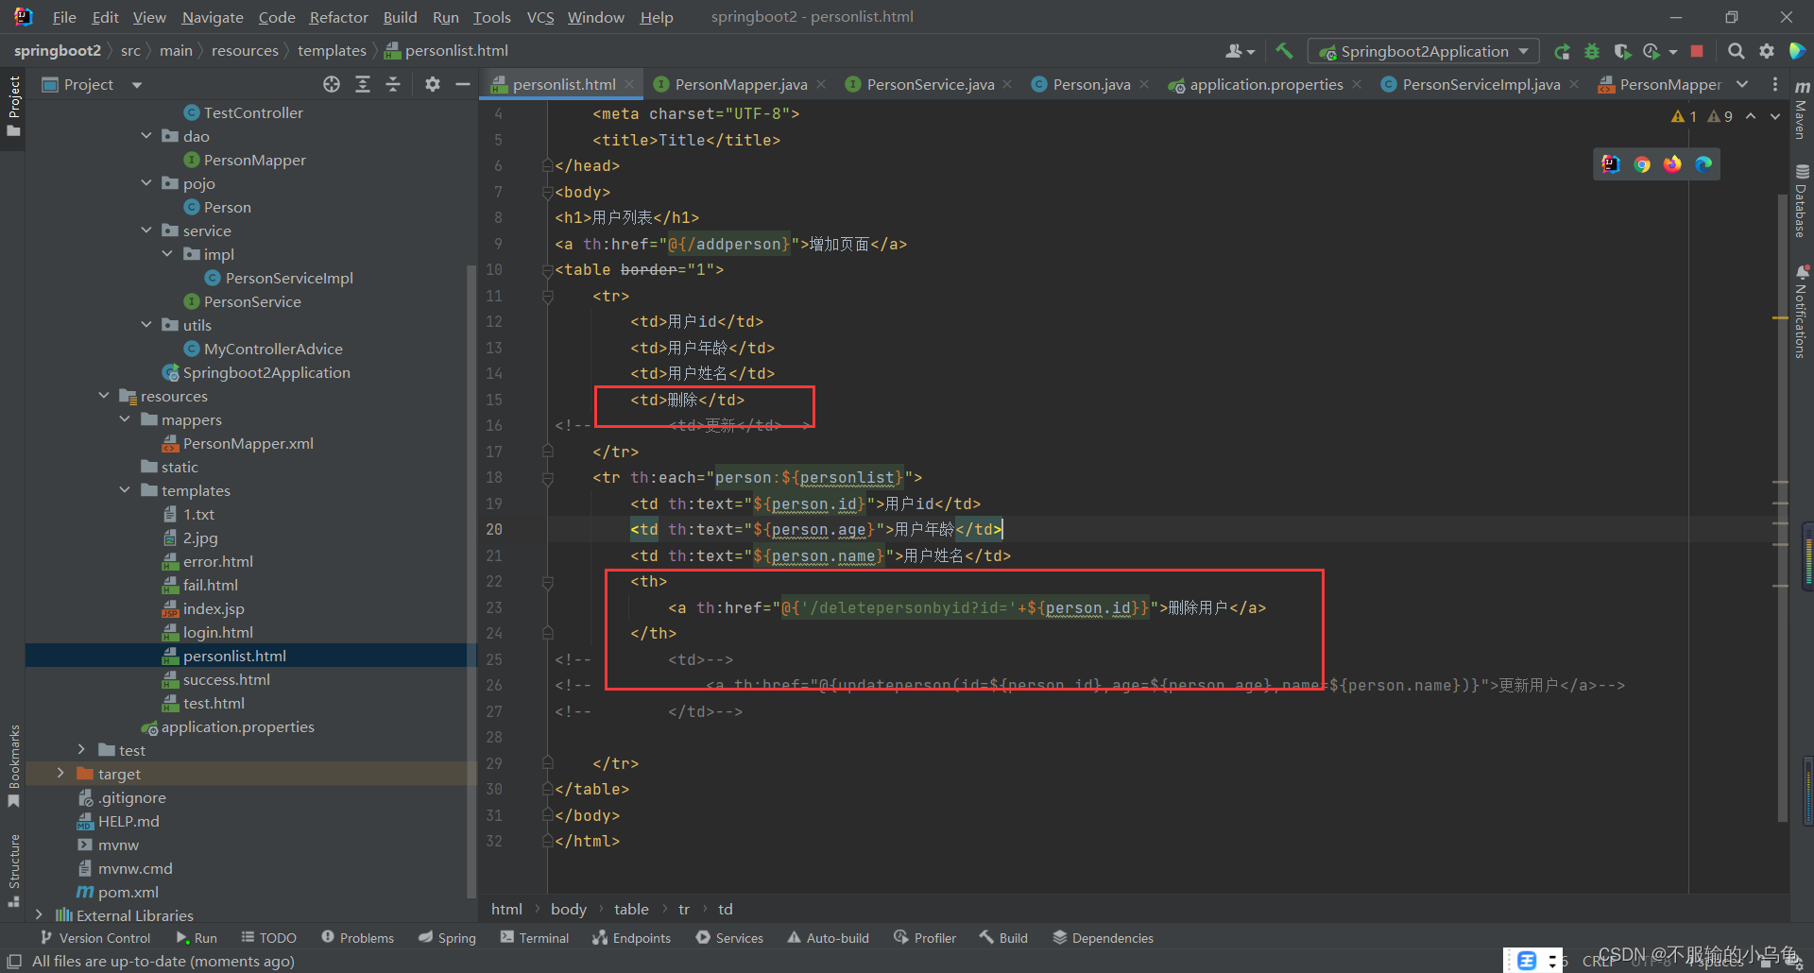Open page preview in Firefox
The width and height of the screenshot is (1814, 973).
pos(1672,164)
